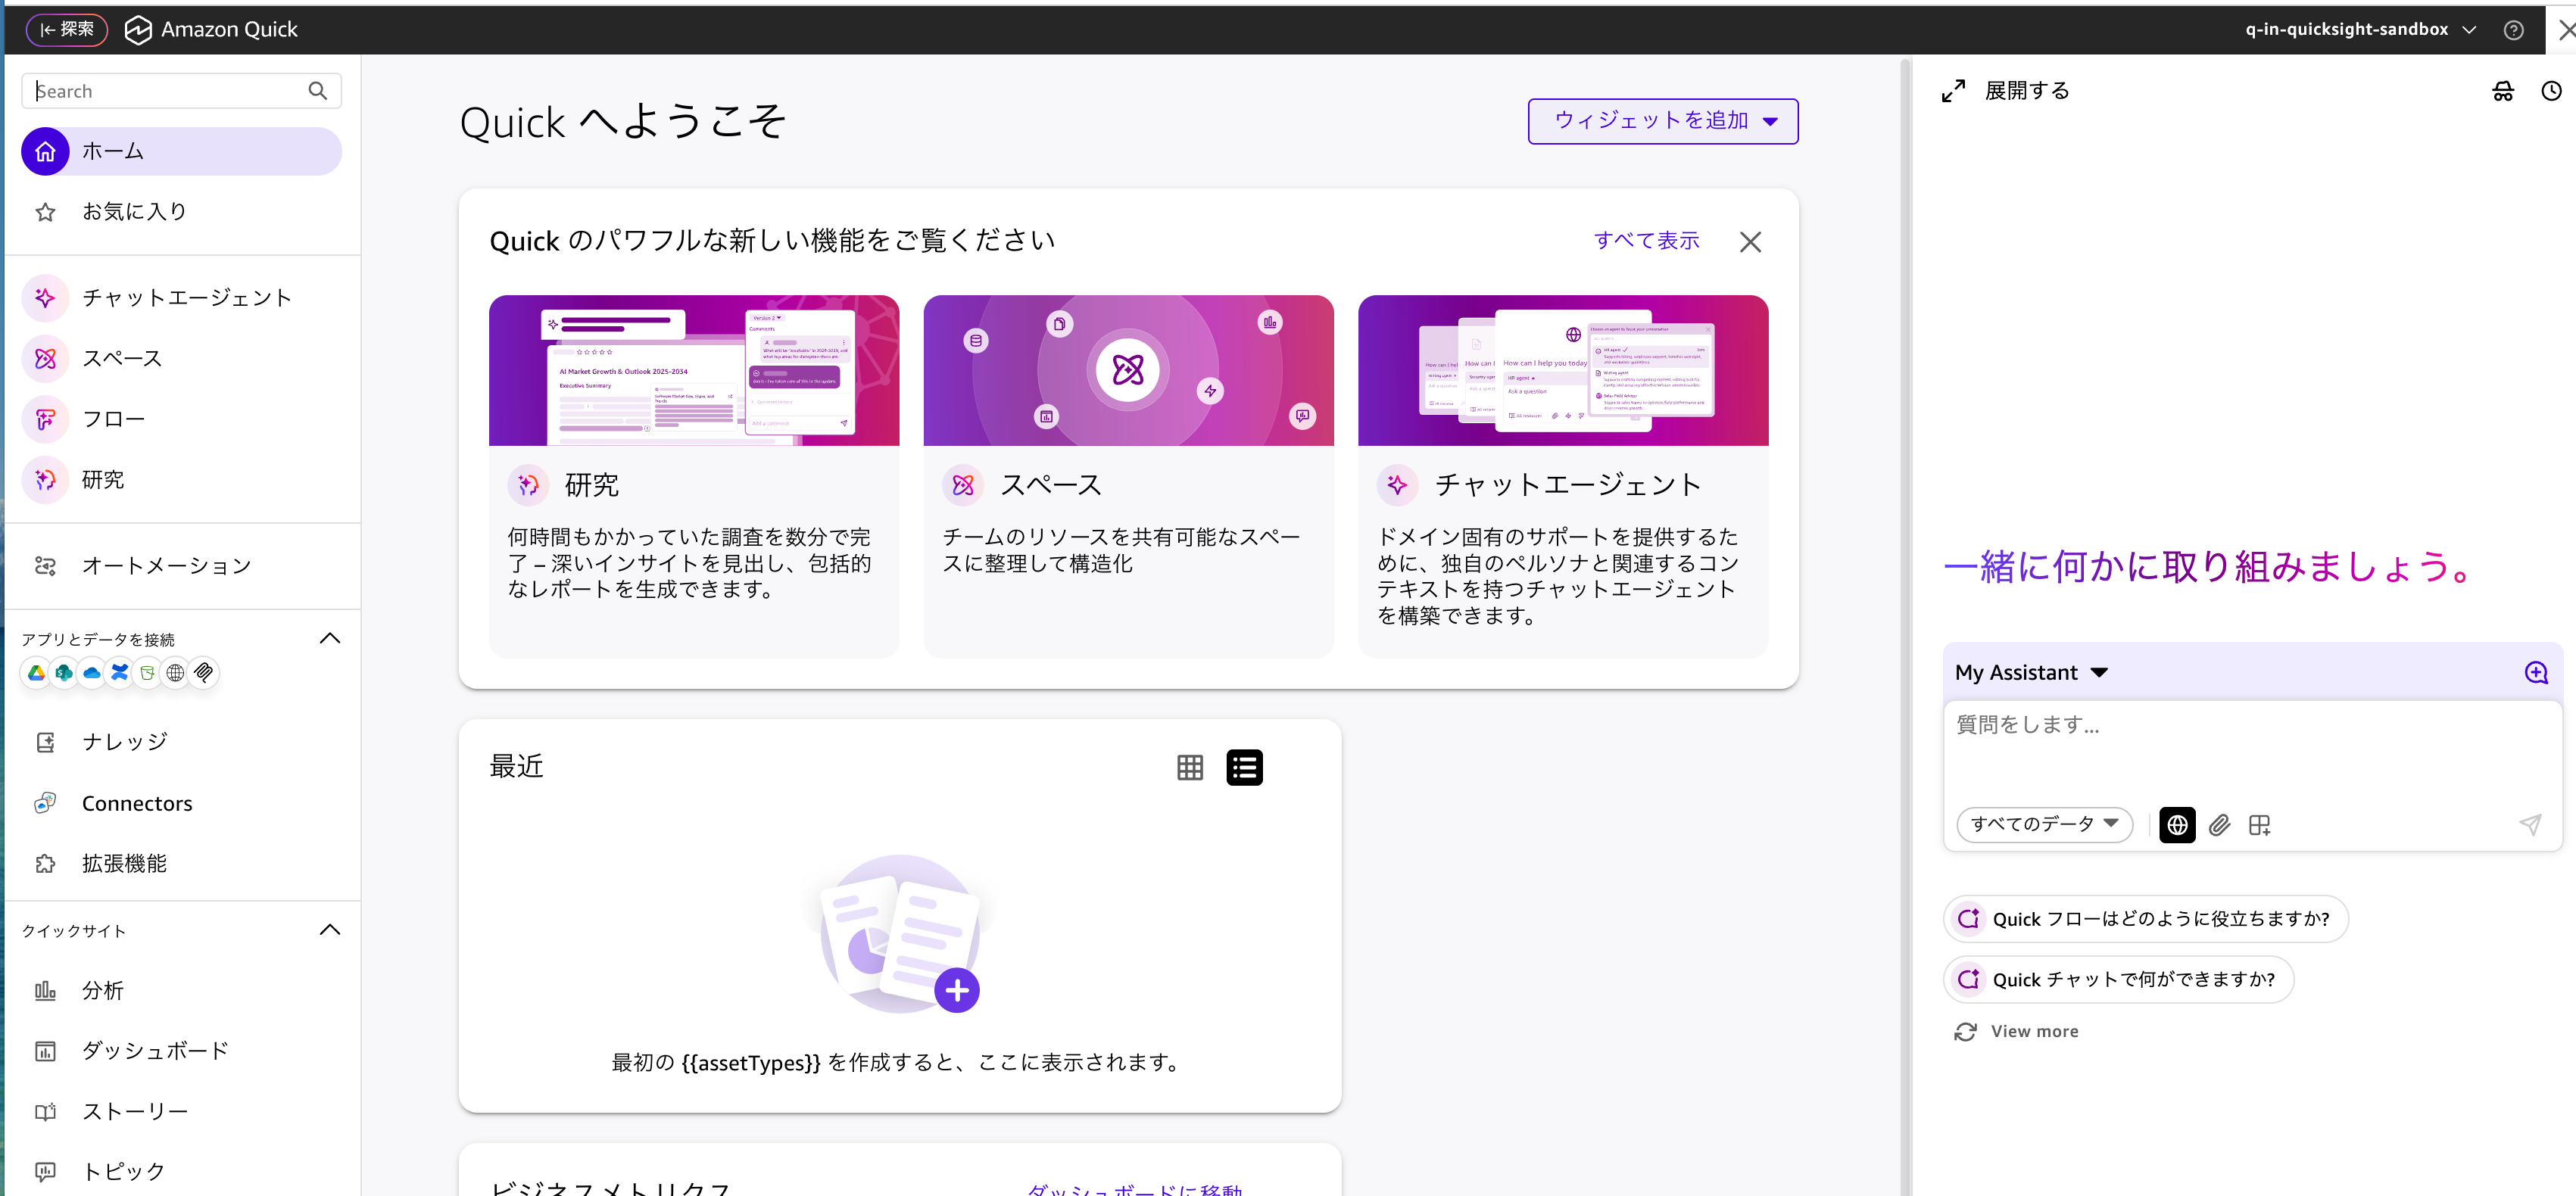
Task: Open ナレッジ in the sidebar
Action: (x=181, y=742)
